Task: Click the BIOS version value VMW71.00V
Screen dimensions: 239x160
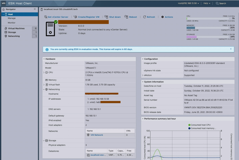Action: click(x=203, y=107)
